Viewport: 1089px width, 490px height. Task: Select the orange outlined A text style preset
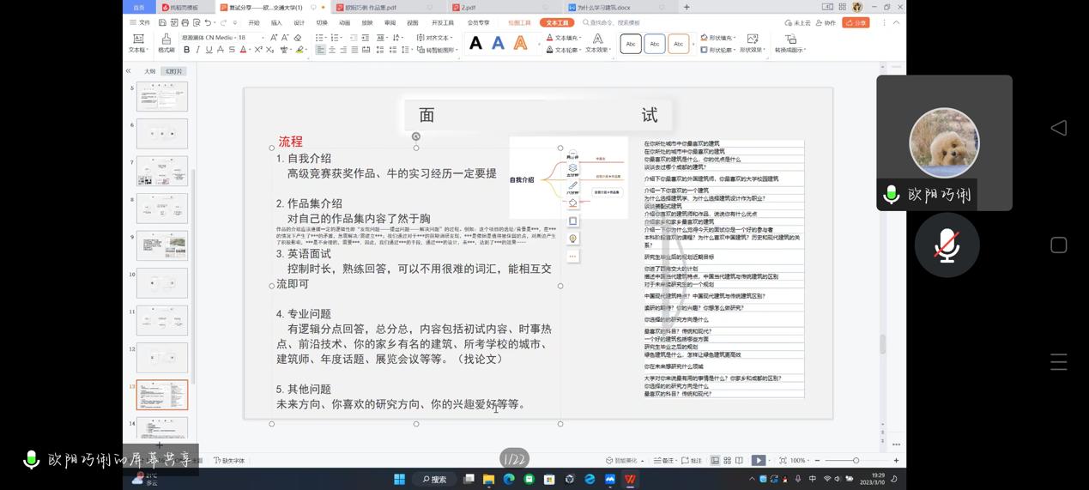coord(520,43)
